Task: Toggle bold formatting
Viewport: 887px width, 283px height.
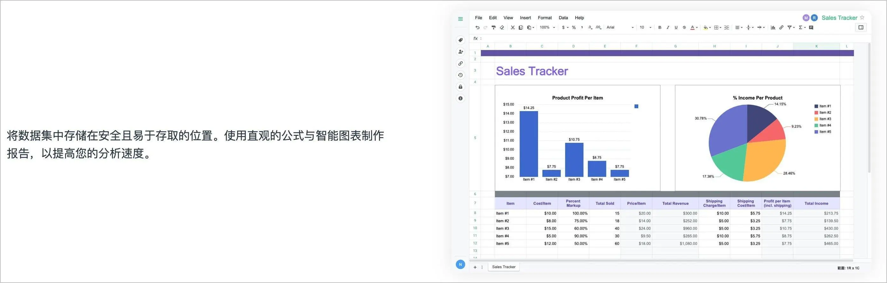Action: (660, 28)
